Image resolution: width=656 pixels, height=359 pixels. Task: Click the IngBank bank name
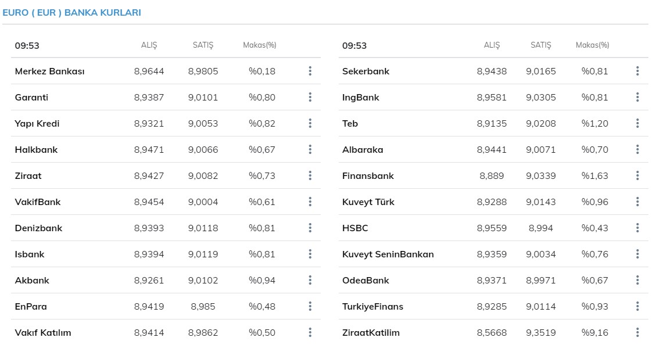pyautogui.click(x=360, y=98)
